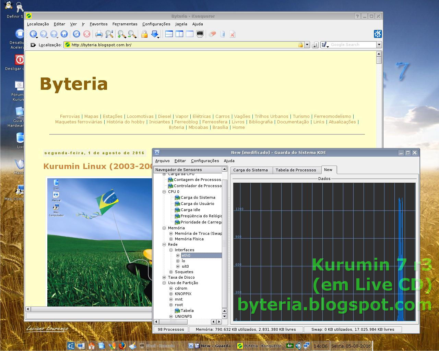Open the volume control in the system tray
Viewport: 439px width, 351px height.
point(298,346)
